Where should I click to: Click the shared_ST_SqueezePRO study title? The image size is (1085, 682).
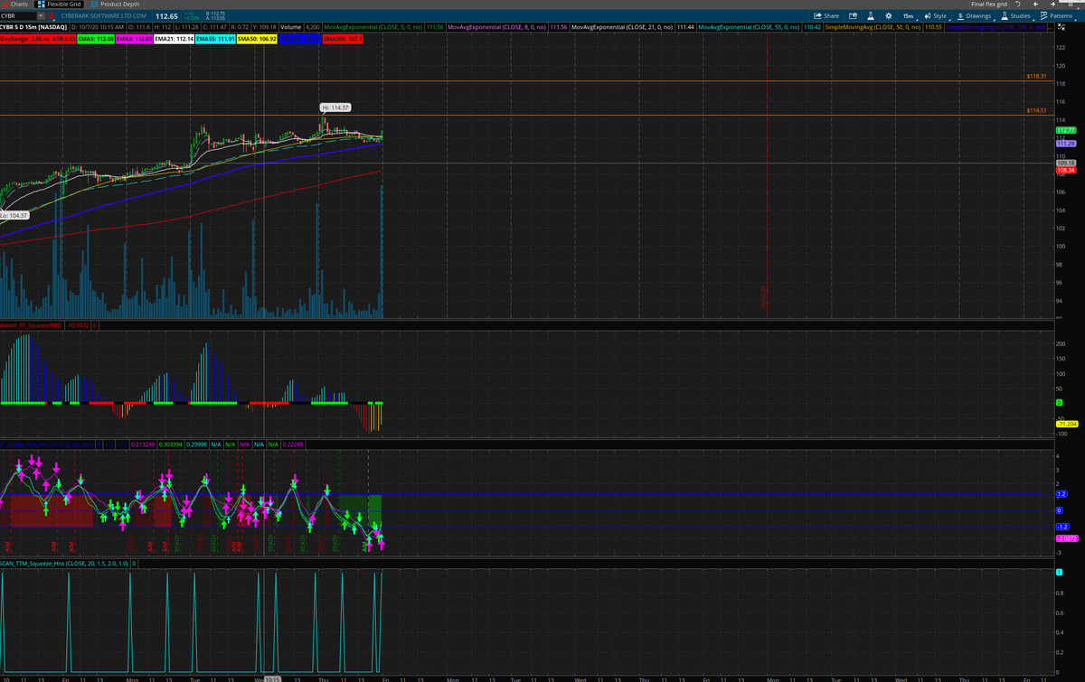point(31,325)
